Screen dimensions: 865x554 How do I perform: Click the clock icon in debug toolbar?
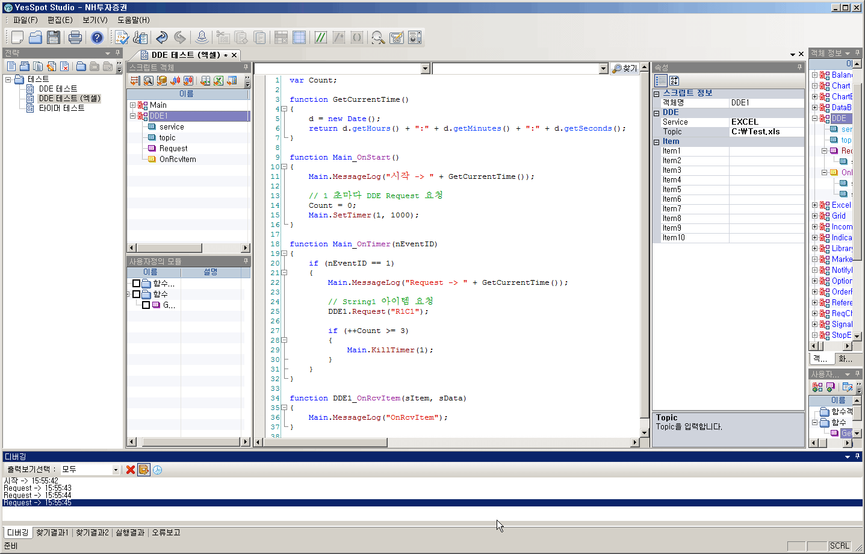tap(158, 470)
